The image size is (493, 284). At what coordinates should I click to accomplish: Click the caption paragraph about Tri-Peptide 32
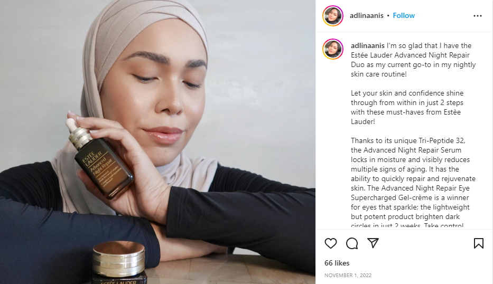point(413,183)
